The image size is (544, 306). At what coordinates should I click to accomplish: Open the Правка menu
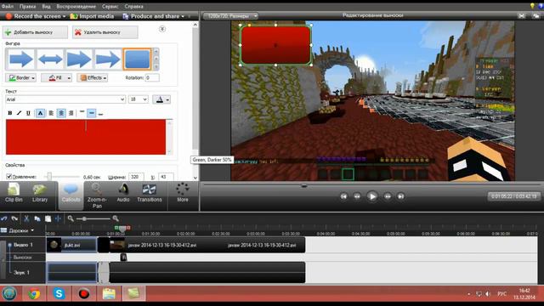(27, 6)
